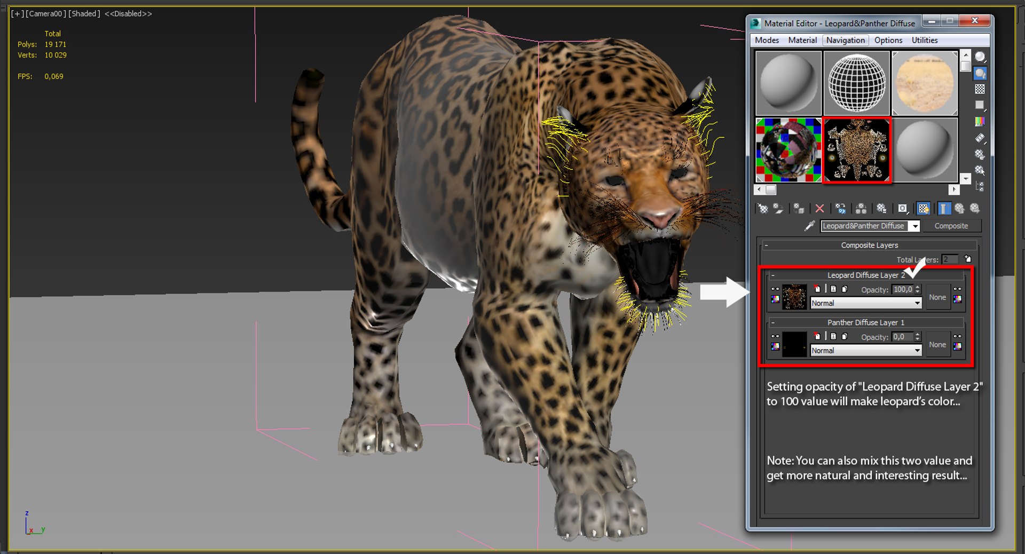Open the Leopard&Panther Diffuse name dropdown
1025x554 pixels.
[x=915, y=226]
